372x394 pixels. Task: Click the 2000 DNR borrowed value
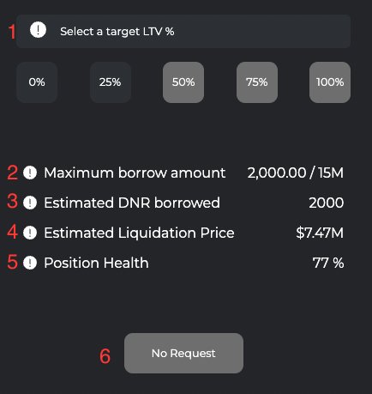click(x=327, y=203)
